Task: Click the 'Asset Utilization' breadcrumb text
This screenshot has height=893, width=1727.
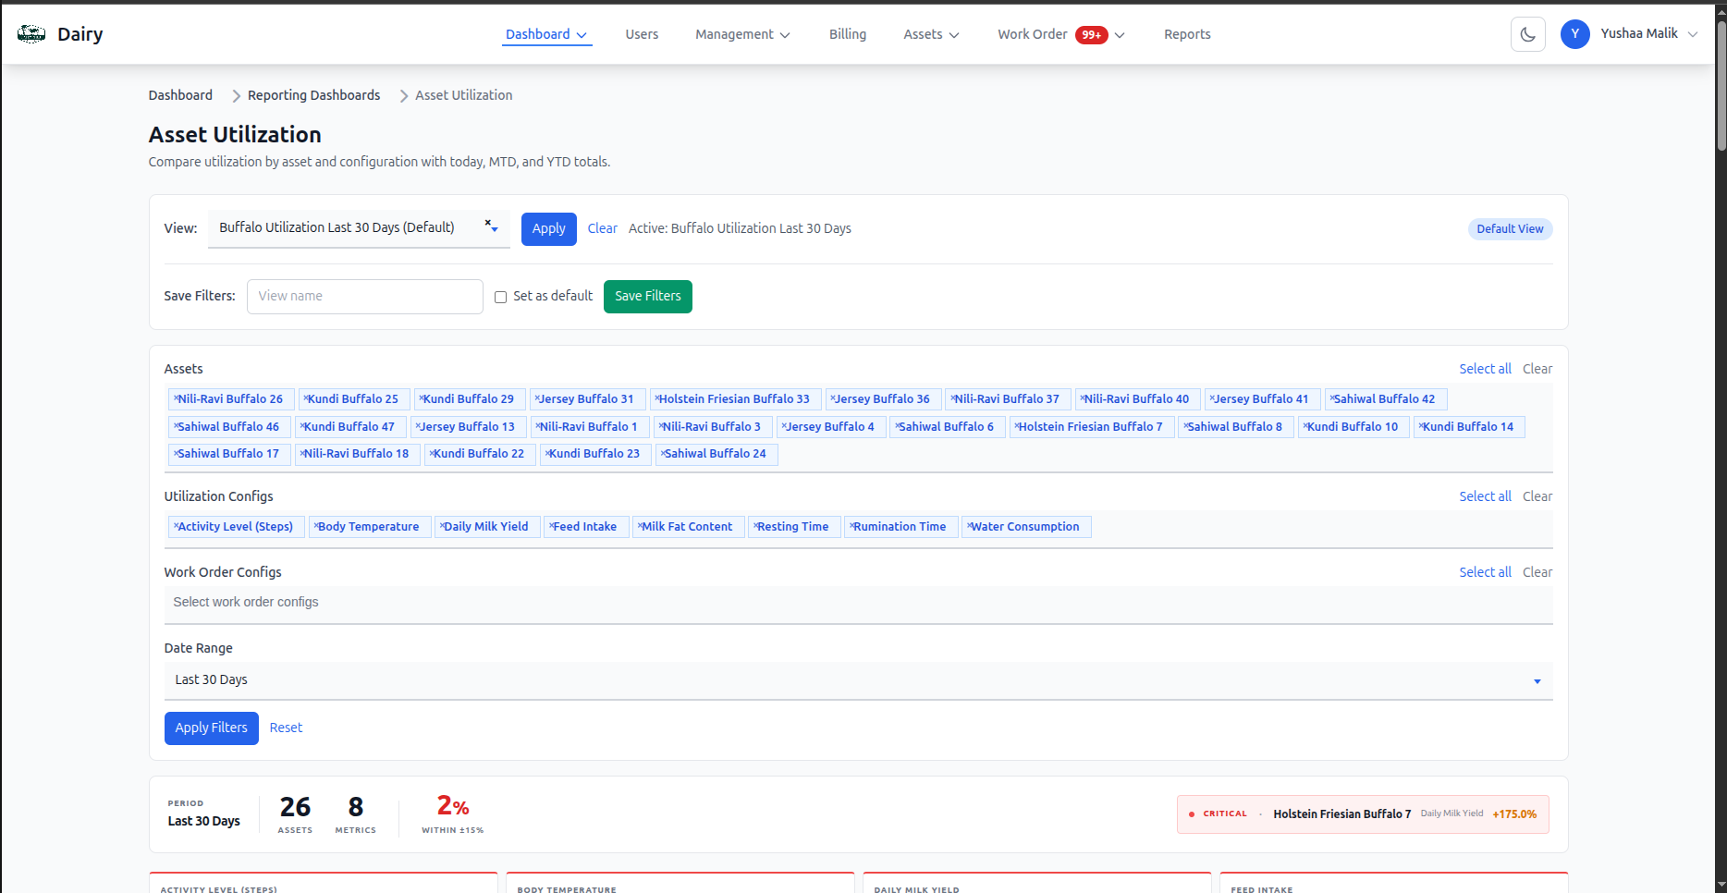Action: coord(463,95)
